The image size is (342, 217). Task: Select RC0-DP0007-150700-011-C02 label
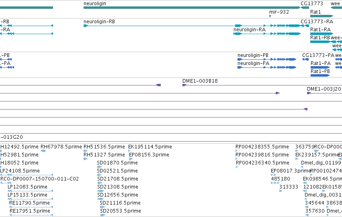(40, 179)
